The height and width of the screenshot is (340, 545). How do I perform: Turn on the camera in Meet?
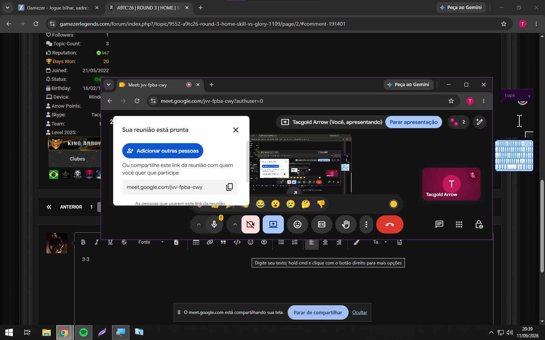(x=251, y=224)
